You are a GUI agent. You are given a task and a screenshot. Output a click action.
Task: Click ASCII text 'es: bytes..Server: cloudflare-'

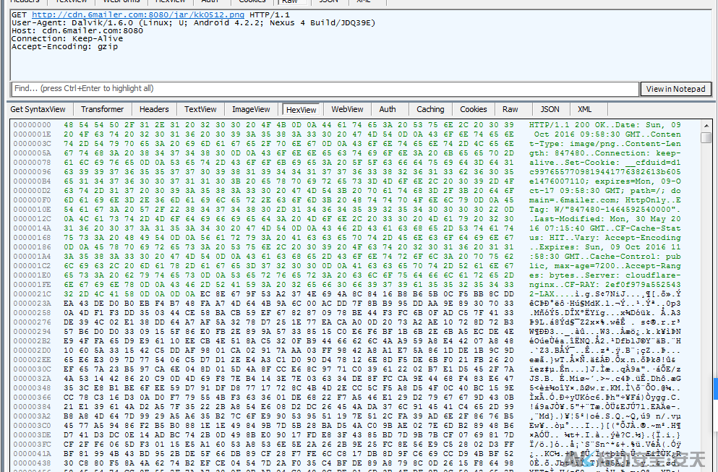(605, 275)
